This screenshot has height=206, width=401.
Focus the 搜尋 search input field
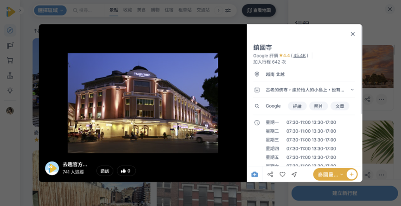tap(88, 11)
